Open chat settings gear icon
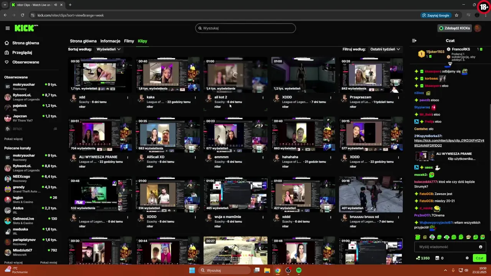 pos(467,258)
